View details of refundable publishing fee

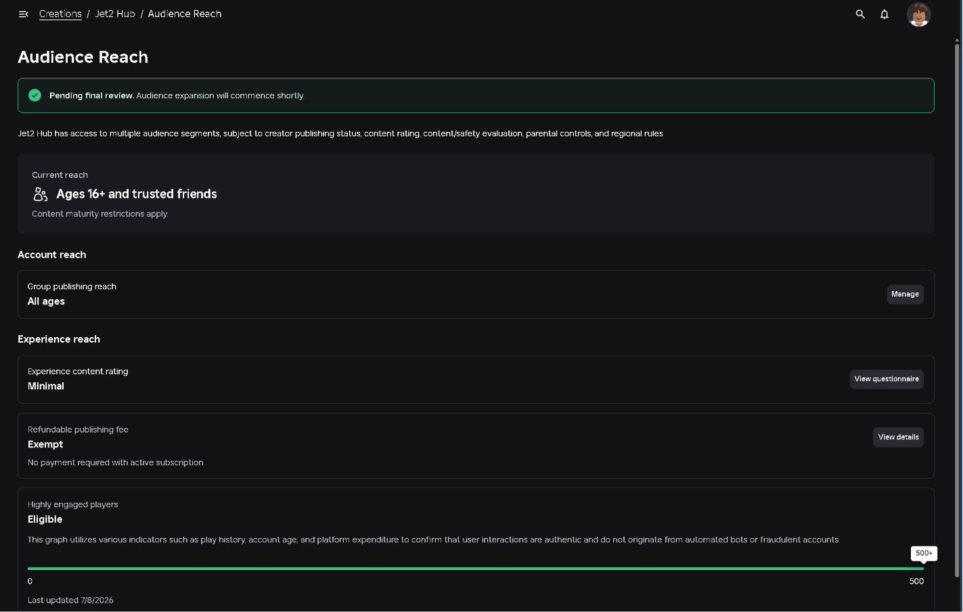click(898, 437)
